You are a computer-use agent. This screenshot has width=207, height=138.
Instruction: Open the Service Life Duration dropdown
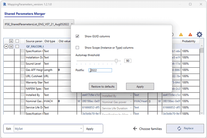tap(117, 108)
